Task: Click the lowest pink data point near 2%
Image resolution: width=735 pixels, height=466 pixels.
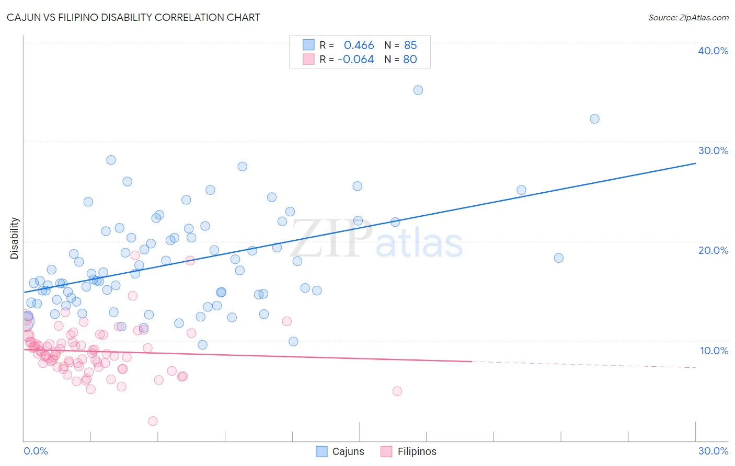Action: [x=153, y=421]
